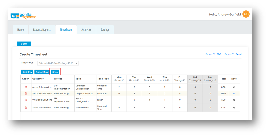This screenshot has height=136, width=268.
Task: Save the timesheet
Action: [x=55, y=72]
